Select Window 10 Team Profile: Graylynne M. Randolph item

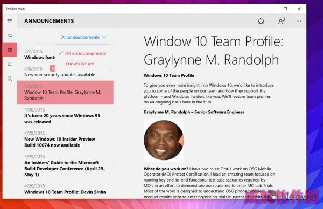65,92
